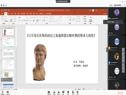The image size is (126, 95).
Task: Click the red leave meeting button
Action: [120, 93]
